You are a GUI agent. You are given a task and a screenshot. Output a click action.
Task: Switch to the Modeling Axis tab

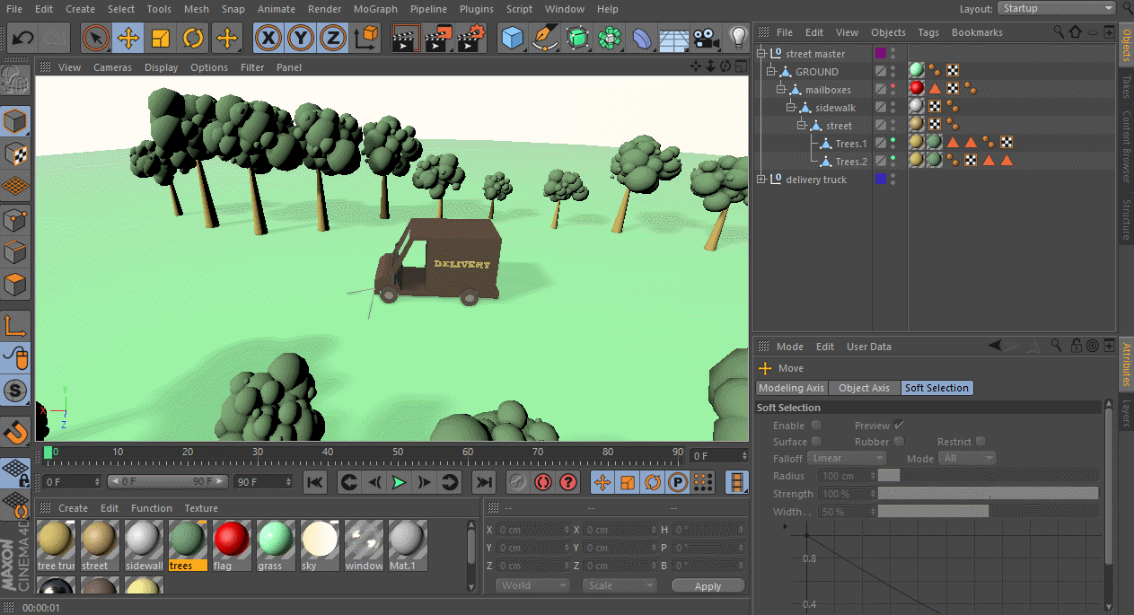pos(791,388)
